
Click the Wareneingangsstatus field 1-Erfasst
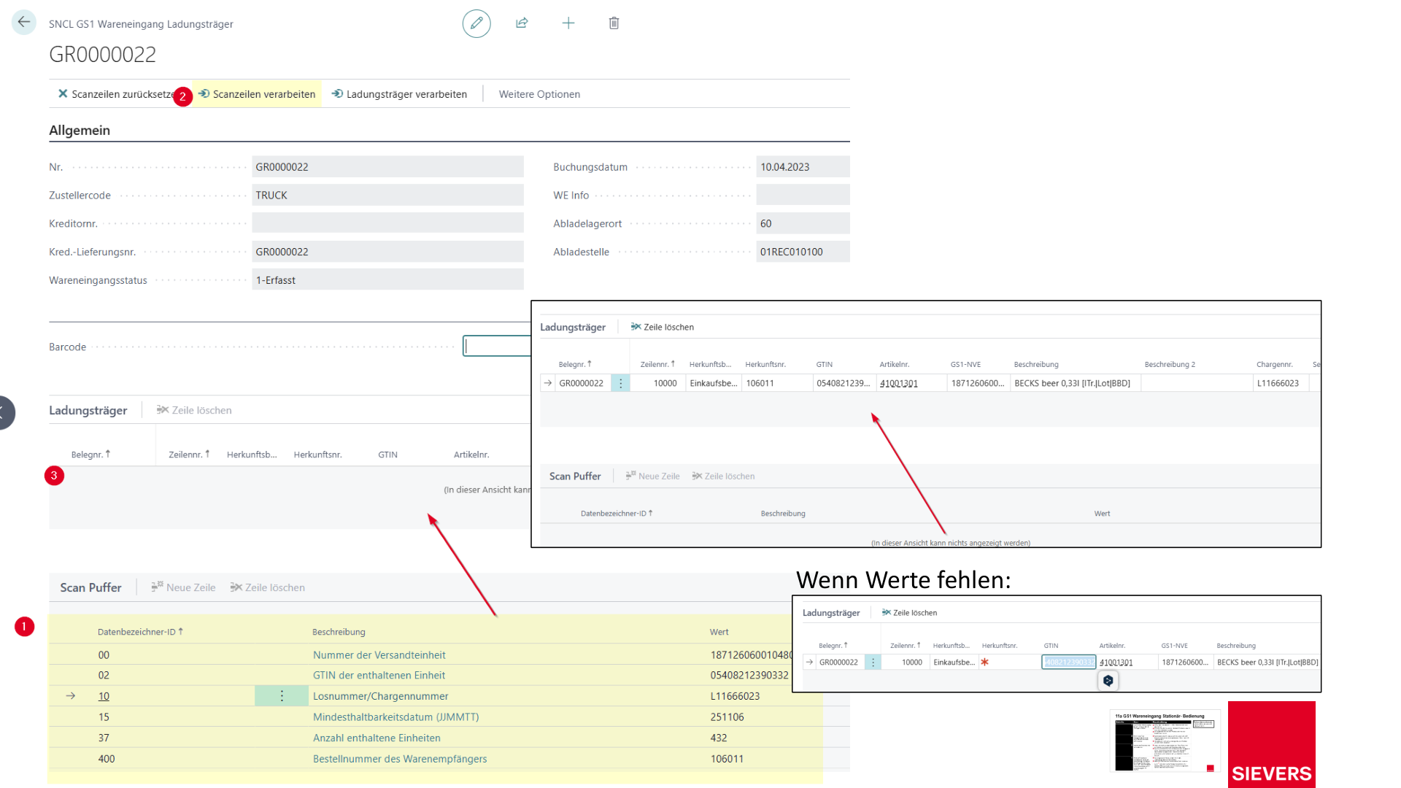[x=387, y=280]
